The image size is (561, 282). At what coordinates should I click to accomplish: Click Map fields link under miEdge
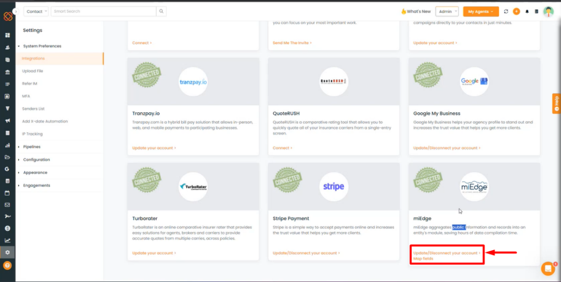click(x=423, y=258)
